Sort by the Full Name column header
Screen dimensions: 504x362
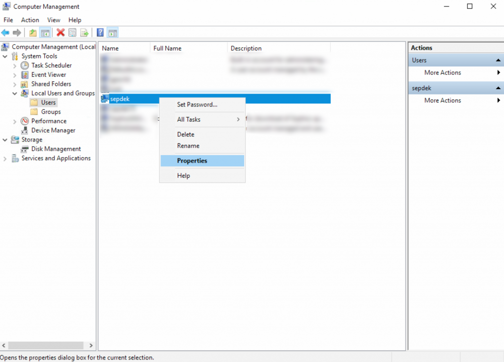(x=189, y=48)
